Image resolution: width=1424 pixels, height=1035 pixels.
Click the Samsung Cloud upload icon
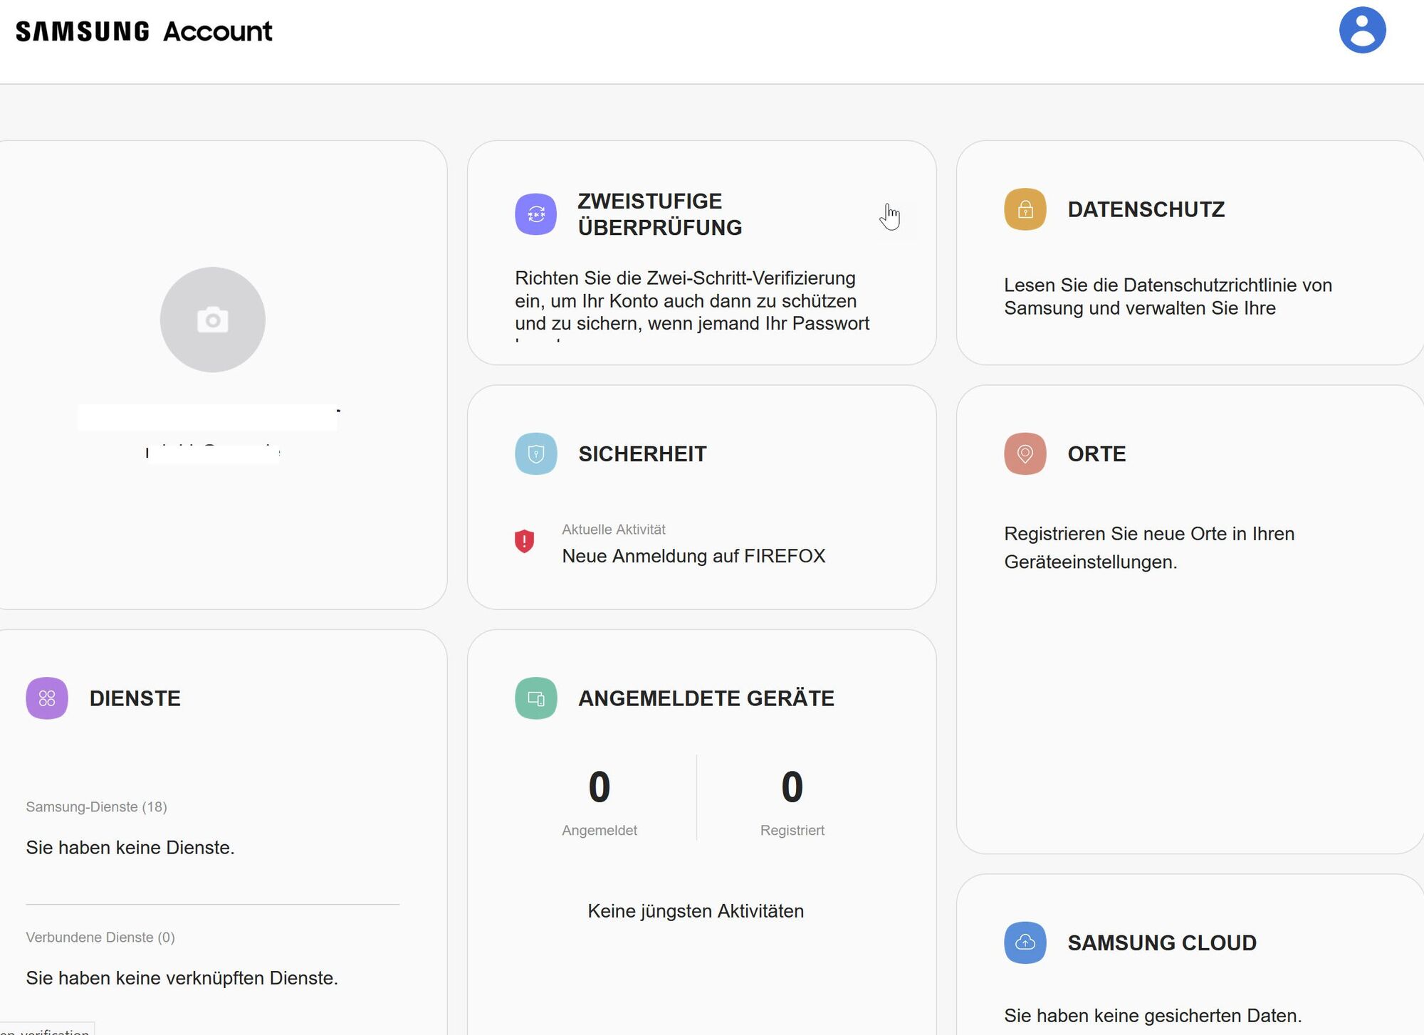(1025, 942)
